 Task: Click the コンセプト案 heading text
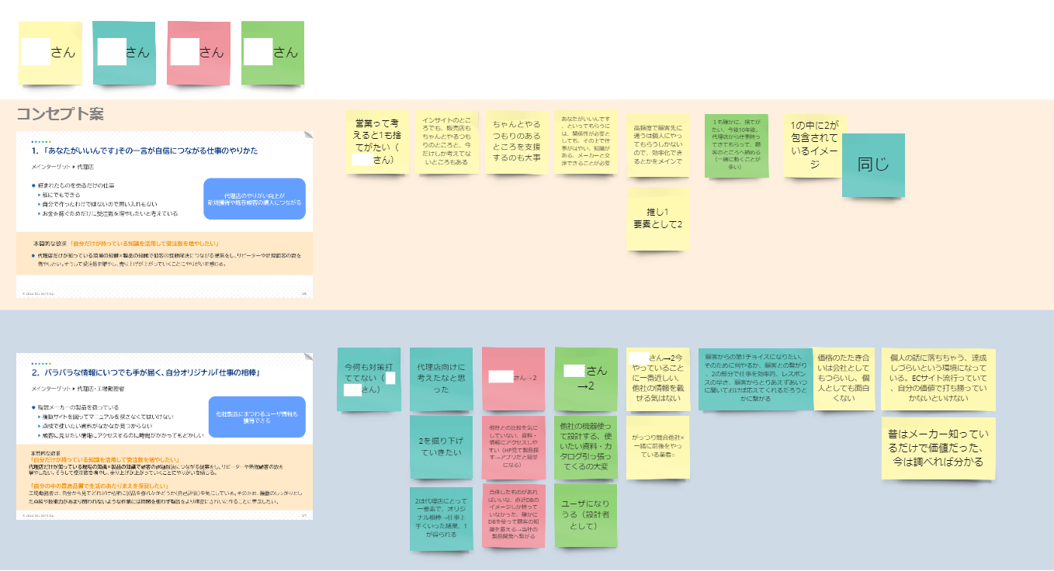tap(61, 114)
